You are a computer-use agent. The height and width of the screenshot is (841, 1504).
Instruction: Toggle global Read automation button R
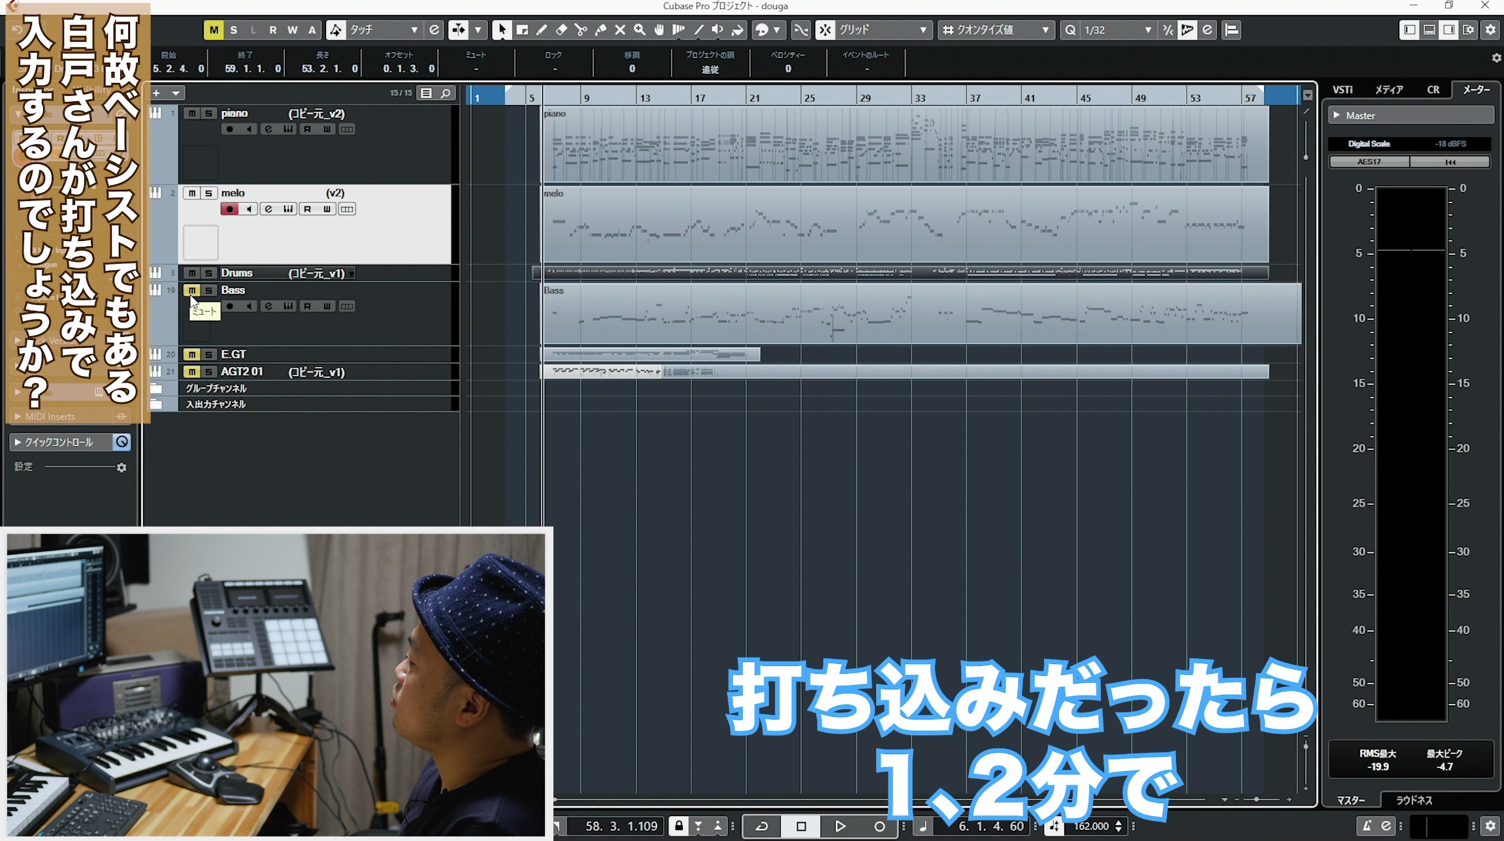click(x=273, y=30)
